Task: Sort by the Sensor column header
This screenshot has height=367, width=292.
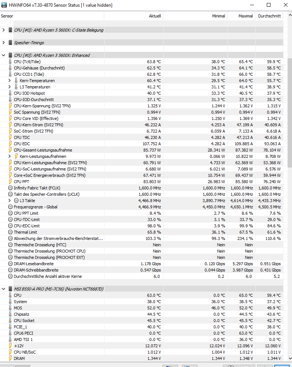Action: pyautogui.click(x=52, y=16)
